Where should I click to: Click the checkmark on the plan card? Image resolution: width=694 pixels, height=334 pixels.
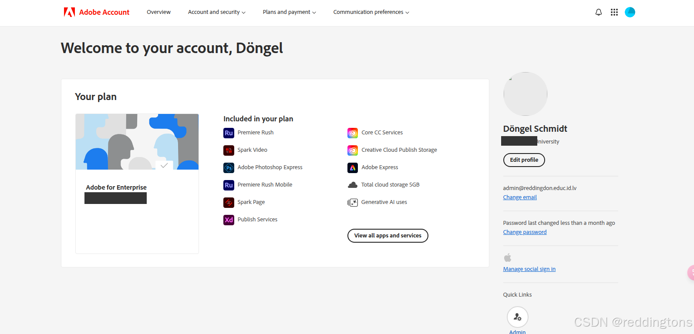(x=164, y=165)
